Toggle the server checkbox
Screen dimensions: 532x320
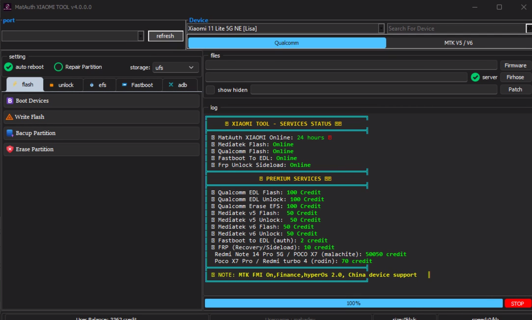(x=476, y=77)
